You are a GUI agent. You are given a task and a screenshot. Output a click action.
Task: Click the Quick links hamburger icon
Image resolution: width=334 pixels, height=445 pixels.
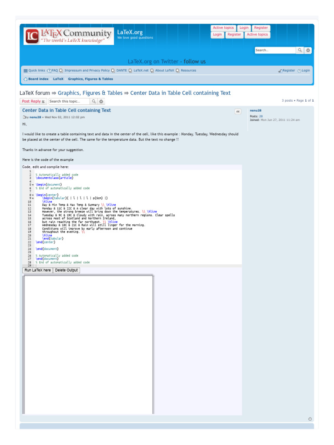pyautogui.click(x=26, y=71)
